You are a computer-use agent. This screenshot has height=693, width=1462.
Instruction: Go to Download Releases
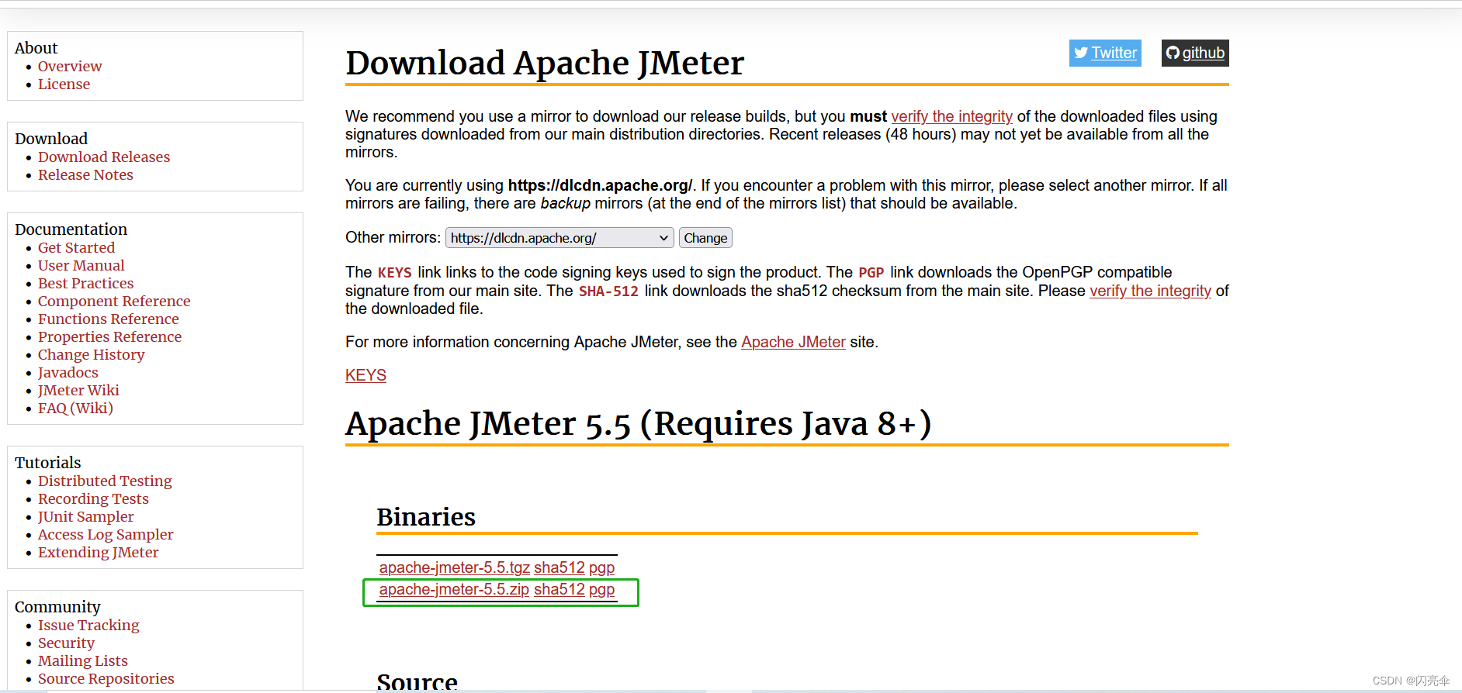[104, 157]
